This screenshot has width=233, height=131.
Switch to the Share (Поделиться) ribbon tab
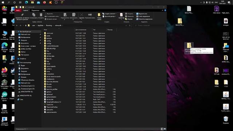pos(35,11)
